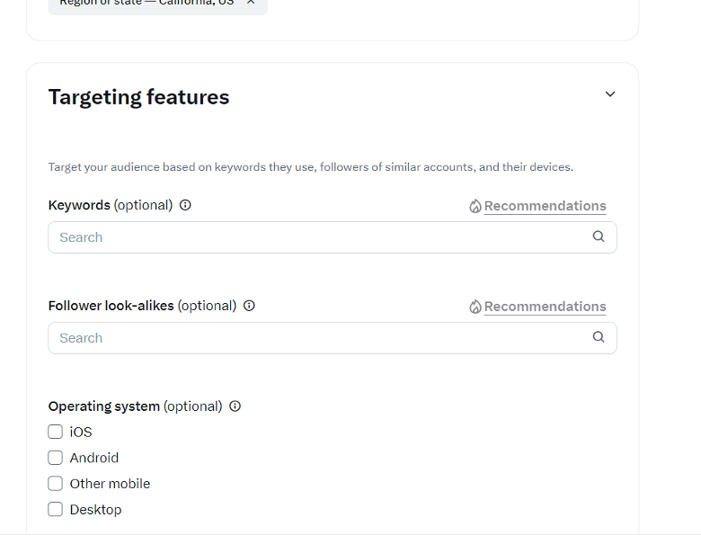The image size is (701, 553).
Task: Click the Operating system info icon
Action: pos(235,406)
